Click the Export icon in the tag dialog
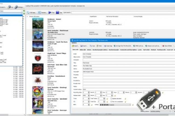175x116 pixels. coord(81,46)
